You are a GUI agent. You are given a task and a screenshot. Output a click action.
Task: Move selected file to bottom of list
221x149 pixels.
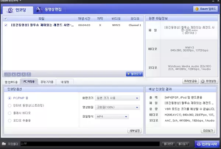tap(29, 74)
